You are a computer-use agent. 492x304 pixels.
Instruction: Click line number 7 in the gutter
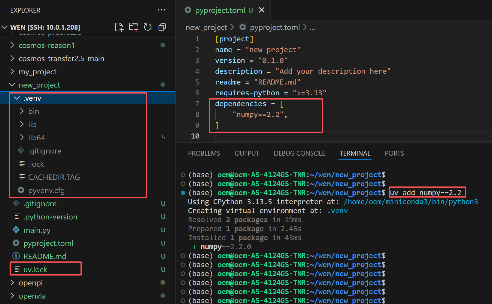click(197, 104)
